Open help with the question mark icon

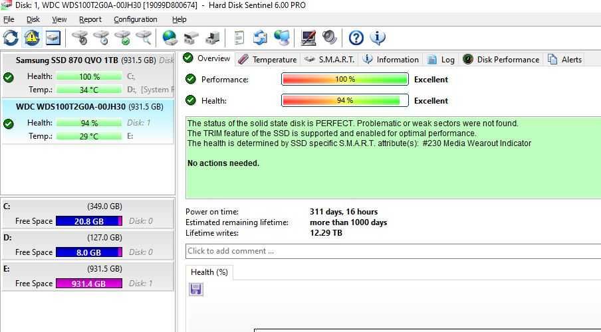click(356, 38)
